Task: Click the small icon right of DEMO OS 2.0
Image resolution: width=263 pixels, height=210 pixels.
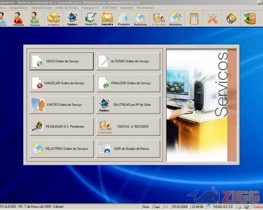Action: [x=239, y=207]
